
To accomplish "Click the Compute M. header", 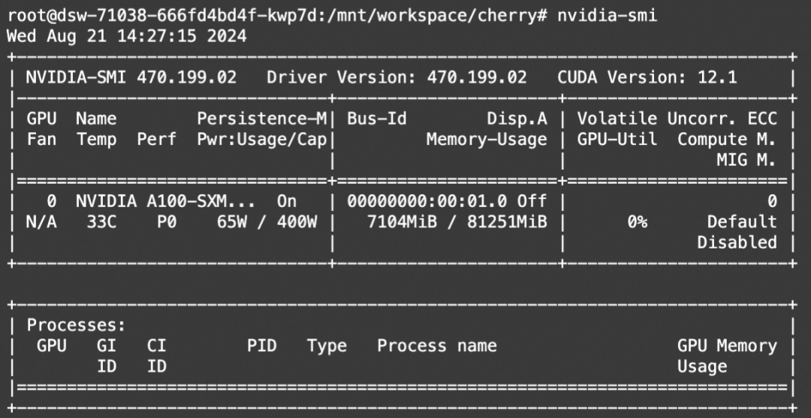I will pyautogui.click(x=727, y=140).
